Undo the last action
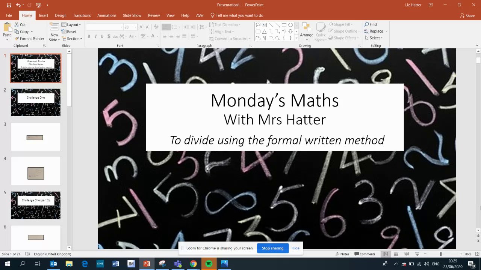 click(18, 5)
